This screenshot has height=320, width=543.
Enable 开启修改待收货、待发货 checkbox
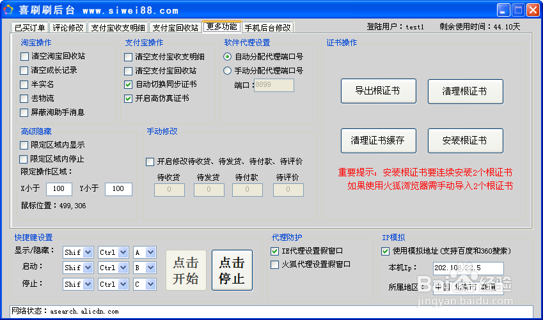[x=150, y=162]
